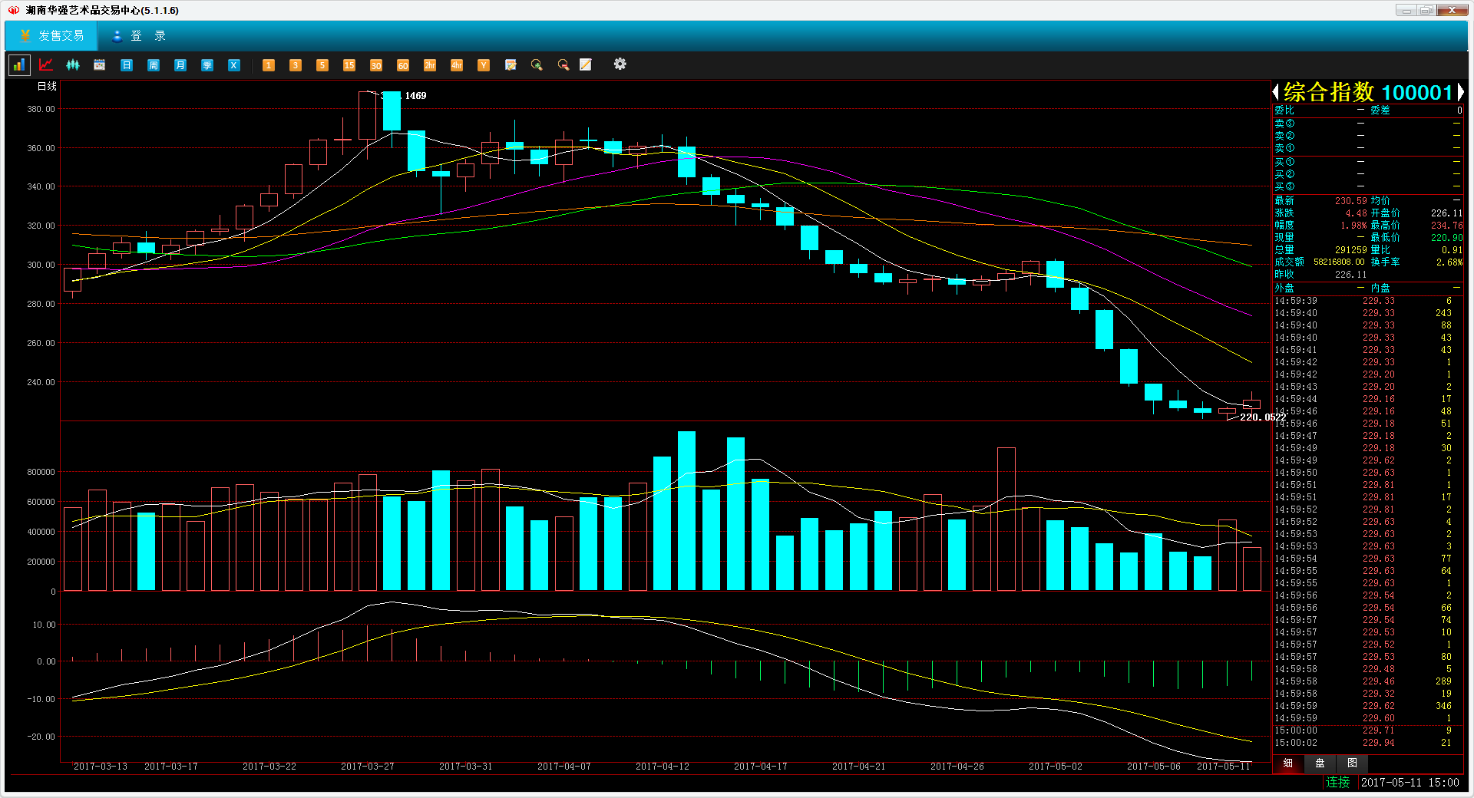Switch to the 细 detail tab
The height and width of the screenshot is (798, 1474).
[x=1288, y=763]
